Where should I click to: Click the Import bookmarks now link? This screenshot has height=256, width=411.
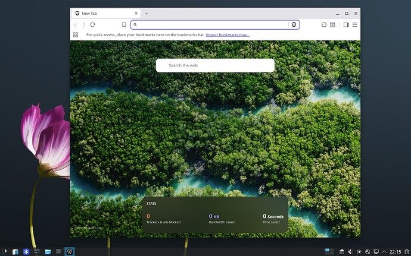[228, 35]
